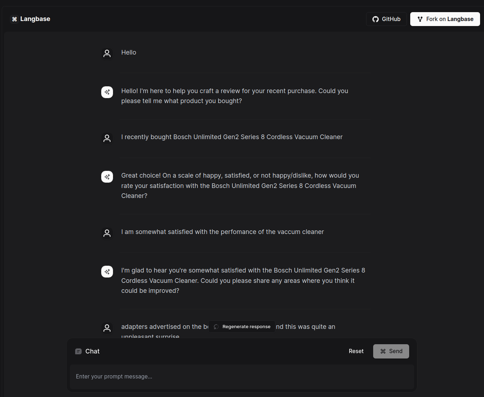Open the GitHub link button

pyautogui.click(x=386, y=19)
